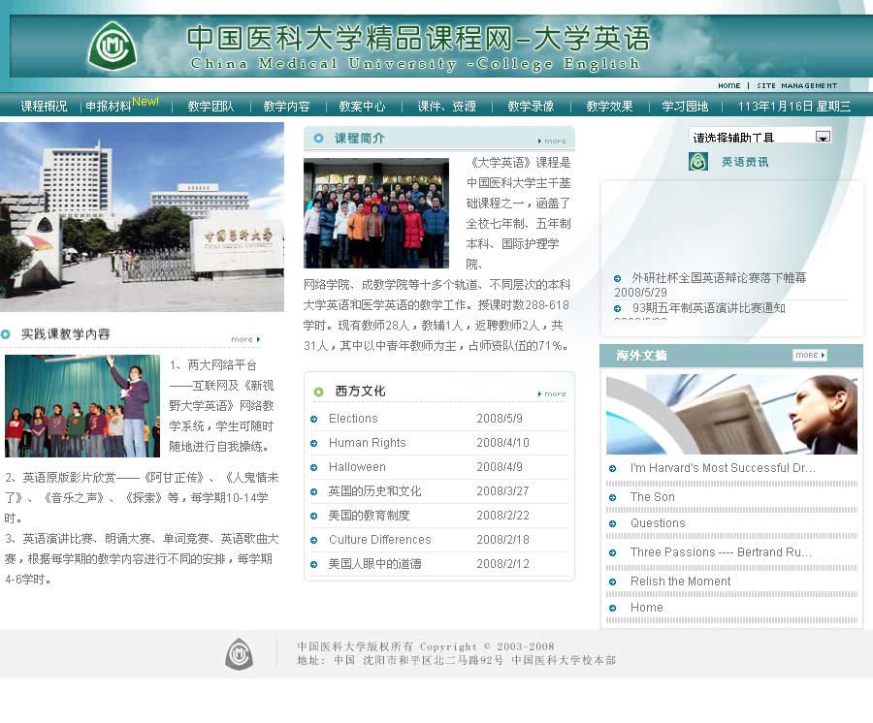Open Questions article in 海外文摘

pos(658,522)
